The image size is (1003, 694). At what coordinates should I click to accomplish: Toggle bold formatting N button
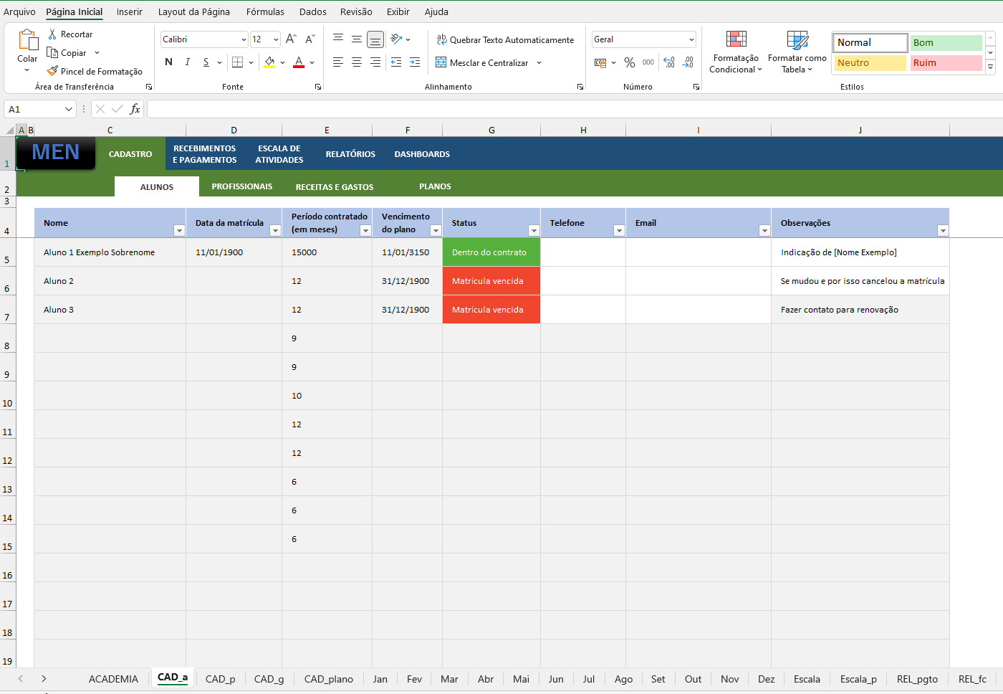tap(169, 62)
